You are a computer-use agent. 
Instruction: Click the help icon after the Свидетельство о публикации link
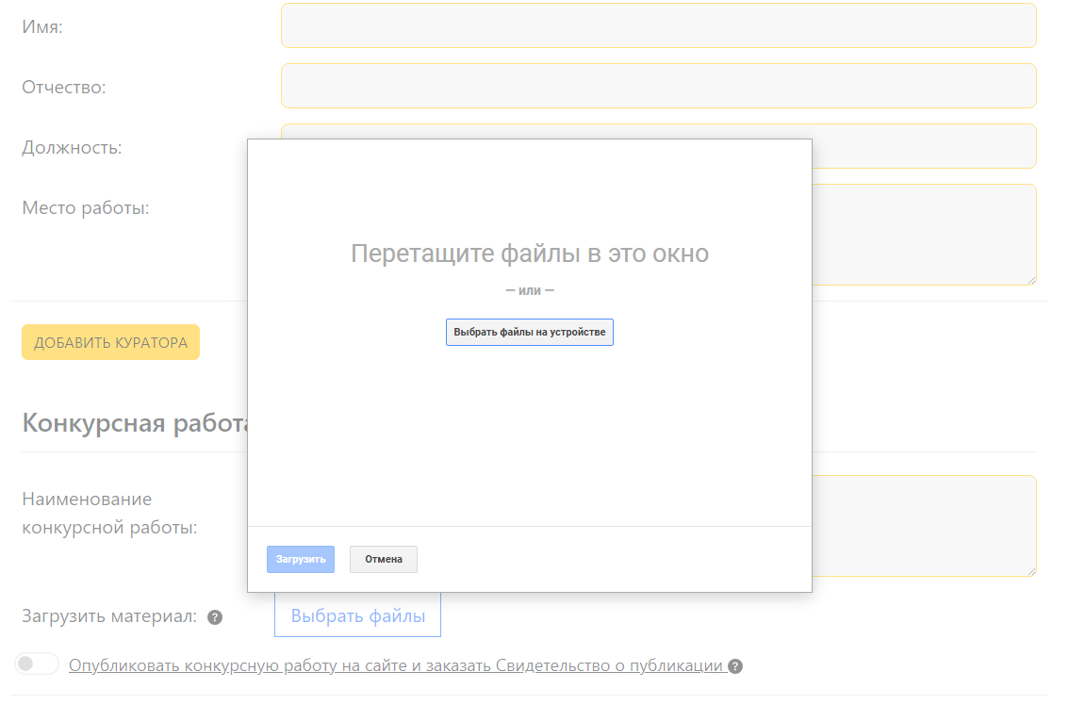click(x=735, y=666)
